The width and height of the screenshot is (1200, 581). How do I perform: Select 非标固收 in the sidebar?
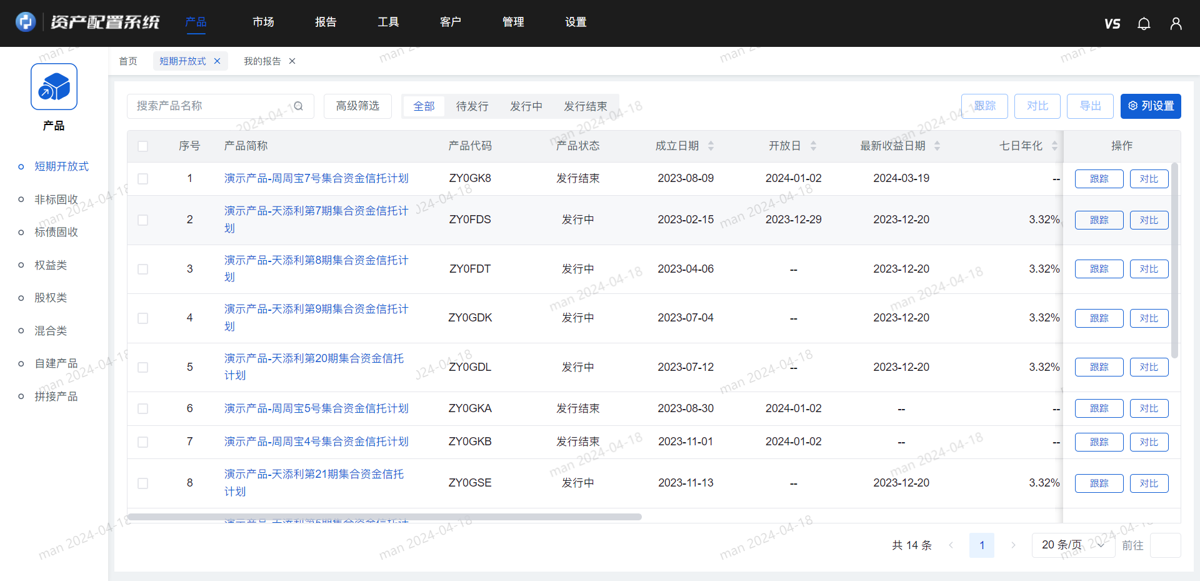pos(56,200)
